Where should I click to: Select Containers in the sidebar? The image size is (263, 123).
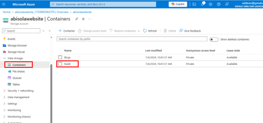click(18, 65)
